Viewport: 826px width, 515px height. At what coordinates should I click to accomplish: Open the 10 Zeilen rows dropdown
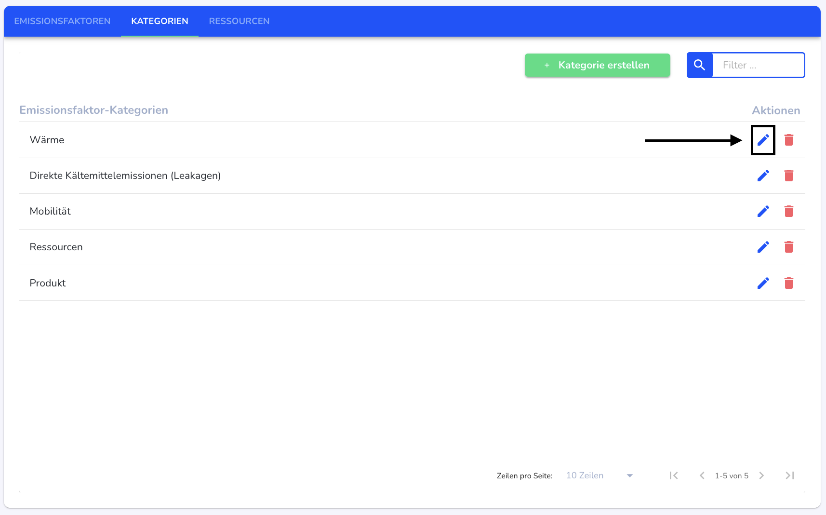coord(600,475)
